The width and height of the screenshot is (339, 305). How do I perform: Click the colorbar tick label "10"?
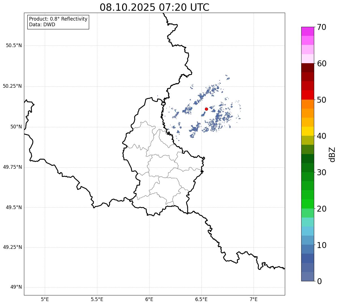322,245
